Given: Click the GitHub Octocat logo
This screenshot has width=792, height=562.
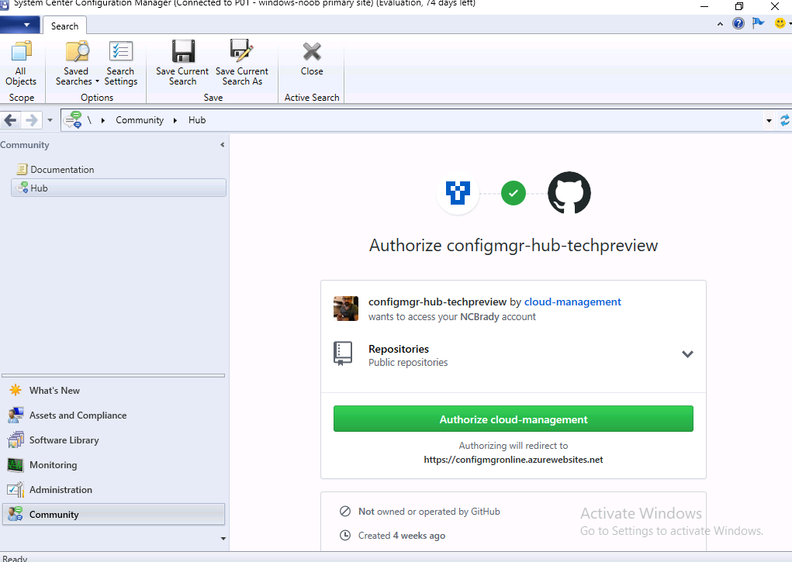Looking at the screenshot, I should coord(569,193).
